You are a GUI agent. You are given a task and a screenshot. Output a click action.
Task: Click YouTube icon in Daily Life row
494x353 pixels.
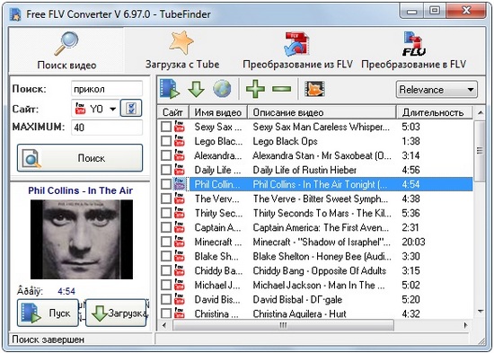coord(180,170)
